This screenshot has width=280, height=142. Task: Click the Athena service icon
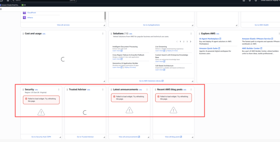click(x=24, y=18)
